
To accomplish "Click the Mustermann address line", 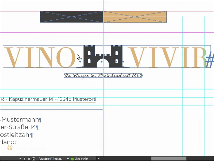I will coord(21,120).
